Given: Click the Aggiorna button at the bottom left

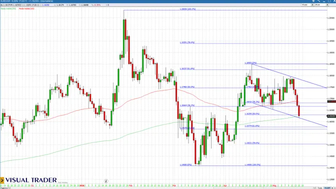Looking at the screenshot, I should click(4, 188).
